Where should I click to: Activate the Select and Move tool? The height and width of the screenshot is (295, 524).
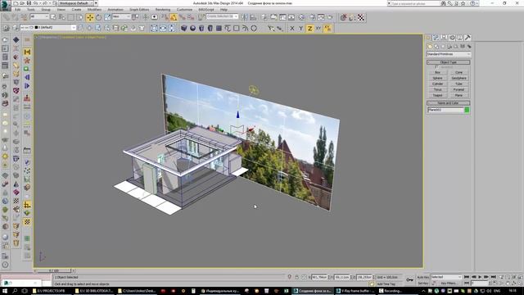[x=90, y=17]
